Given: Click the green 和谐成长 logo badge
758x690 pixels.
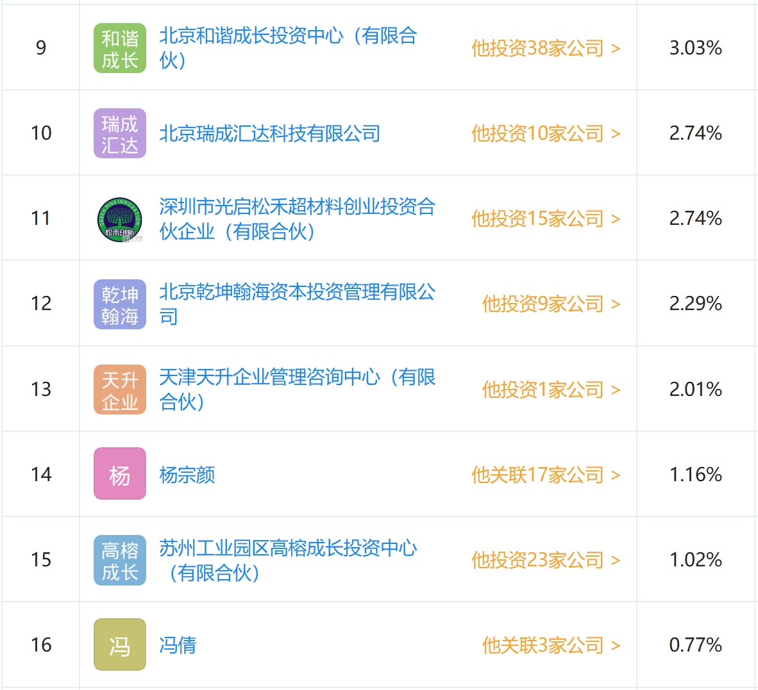Looking at the screenshot, I should [x=120, y=49].
